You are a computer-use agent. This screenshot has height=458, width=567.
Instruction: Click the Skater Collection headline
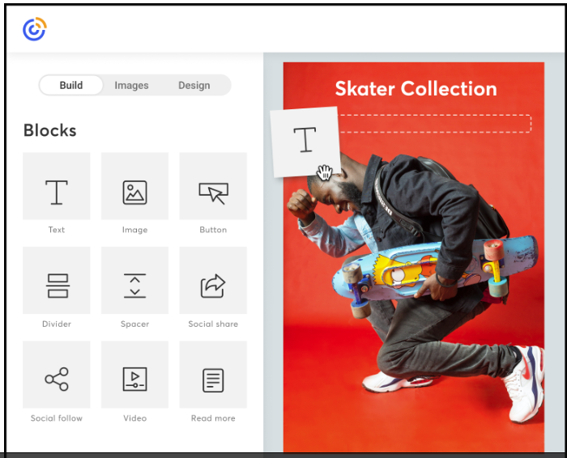[x=416, y=88]
